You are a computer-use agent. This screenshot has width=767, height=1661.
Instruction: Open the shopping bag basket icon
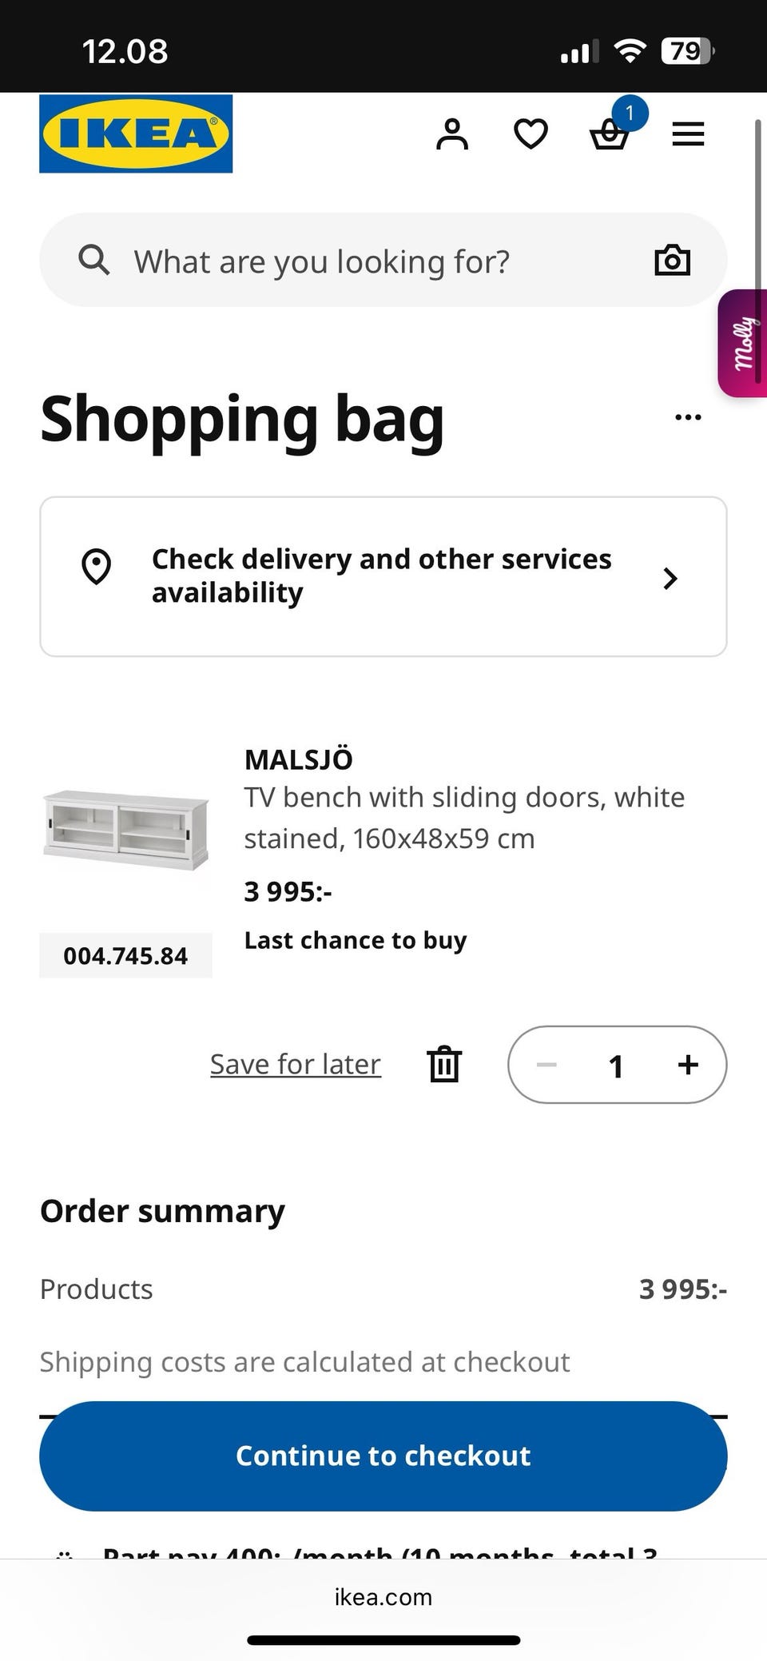tap(610, 134)
